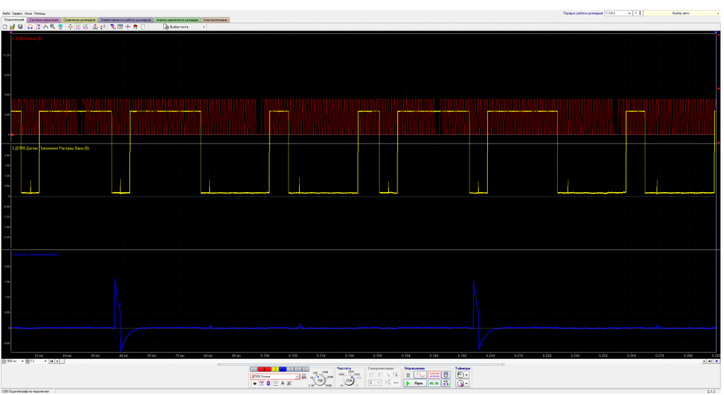Click the open file folder icon
Image resolution: width=724 pixels, height=395 pixels.
[13, 27]
